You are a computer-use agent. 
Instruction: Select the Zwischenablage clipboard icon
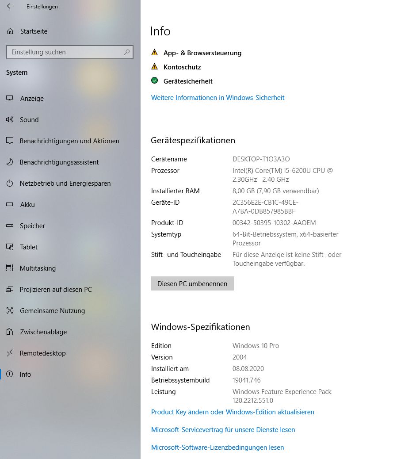click(x=10, y=332)
